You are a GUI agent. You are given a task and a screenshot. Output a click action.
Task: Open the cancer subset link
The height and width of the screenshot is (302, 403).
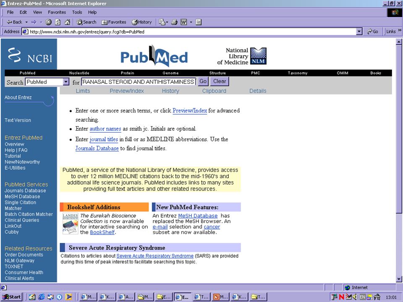(x=212, y=227)
